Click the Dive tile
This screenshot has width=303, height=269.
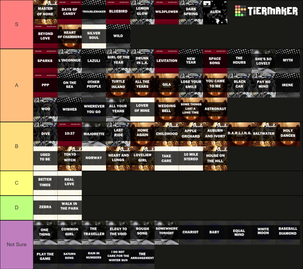tap(45, 134)
